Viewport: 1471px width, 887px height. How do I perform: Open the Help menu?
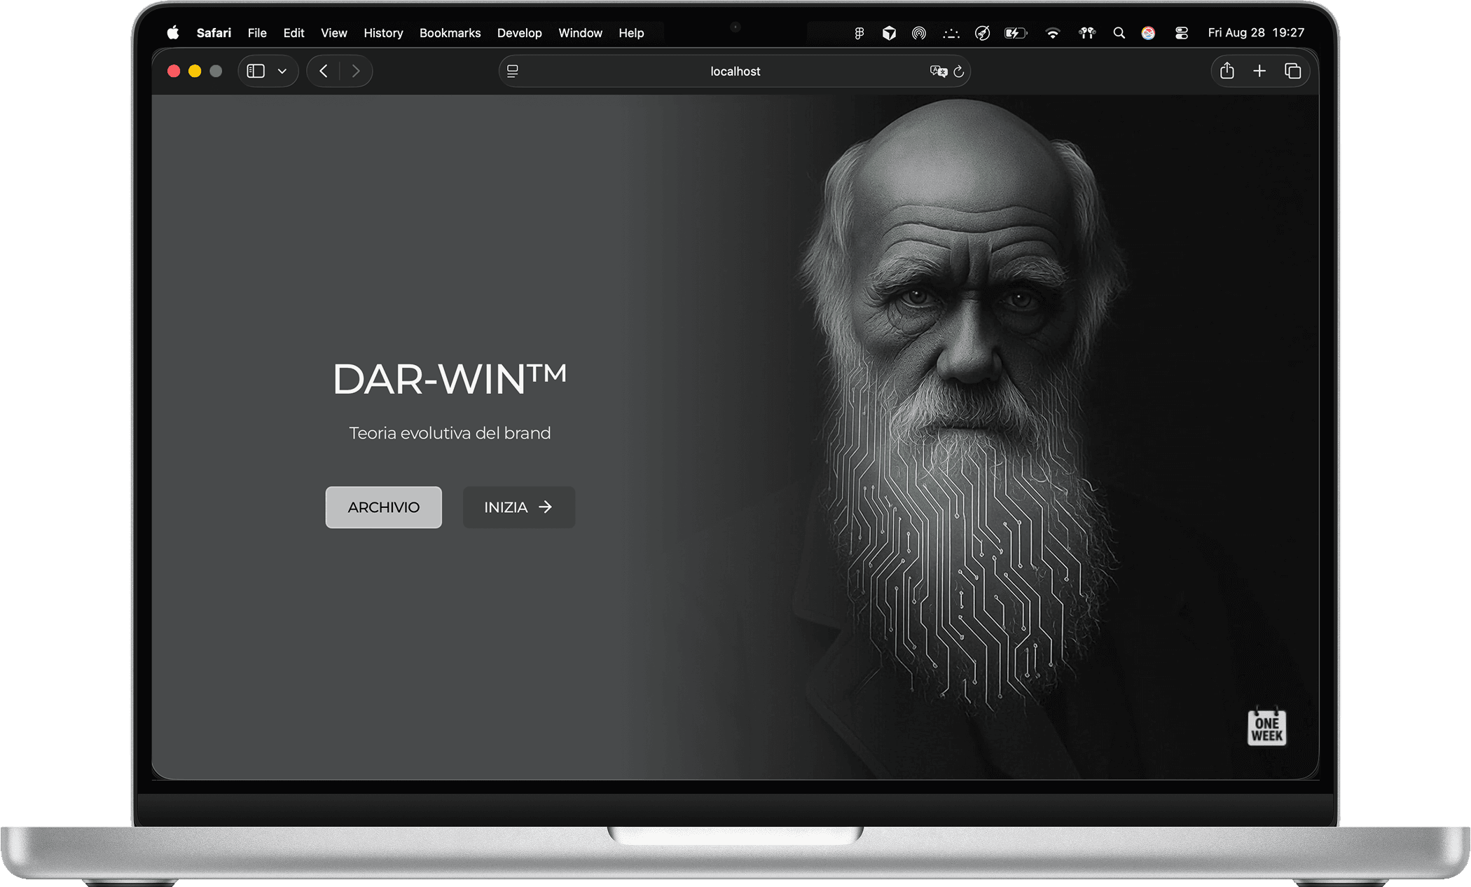[x=631, y=33]
